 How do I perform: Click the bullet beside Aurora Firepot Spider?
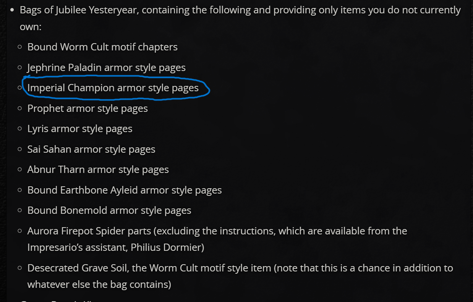point(20,231)
